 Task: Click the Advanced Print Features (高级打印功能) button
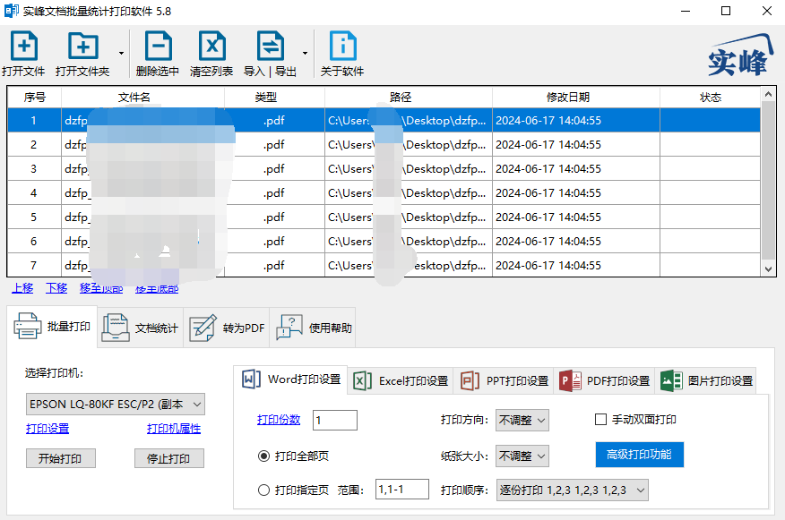pos(639,455)
